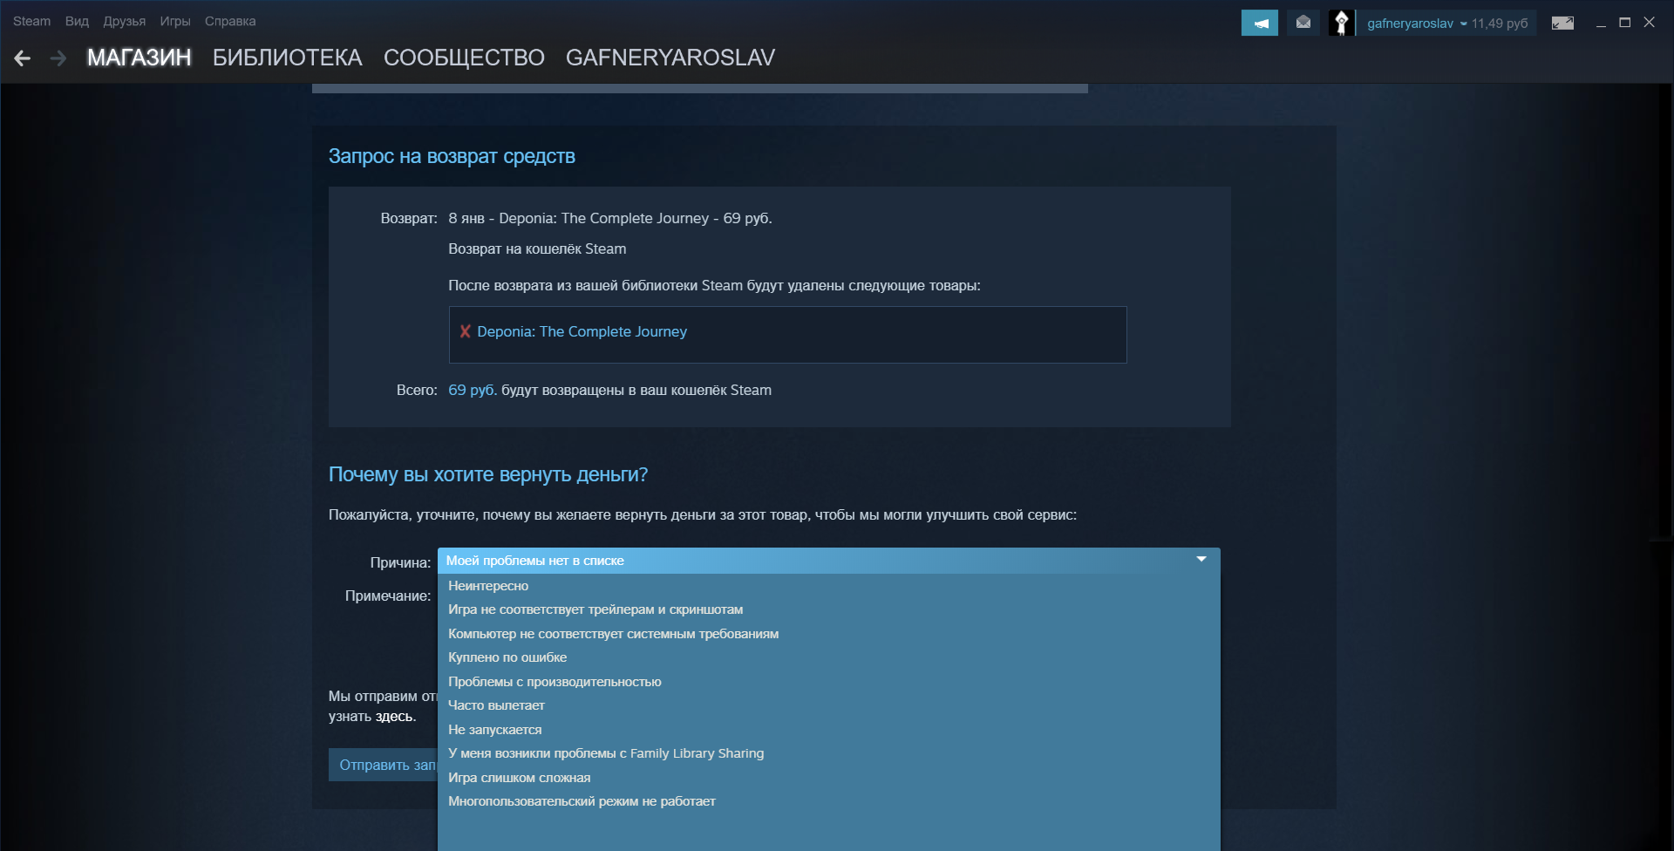Click the gafneryaroslav profile avatar
The width and height of the screenshot is (1674, 851).
click(x=1342, y=23)
